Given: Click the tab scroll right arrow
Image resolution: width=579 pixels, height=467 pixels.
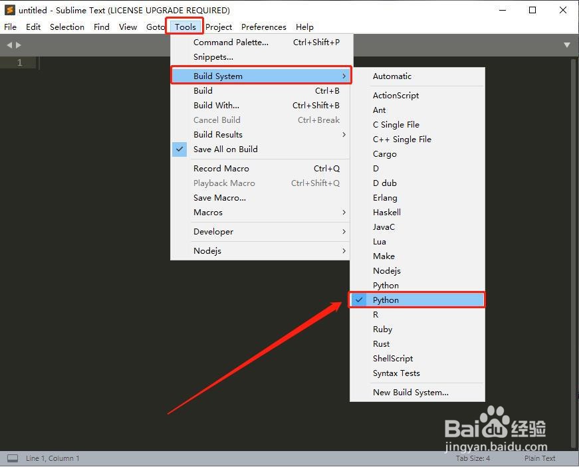Looking at the screenshot, I should click(18, 45).
